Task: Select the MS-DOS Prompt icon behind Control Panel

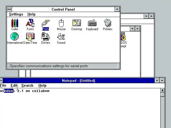Action: click(123, 40)
